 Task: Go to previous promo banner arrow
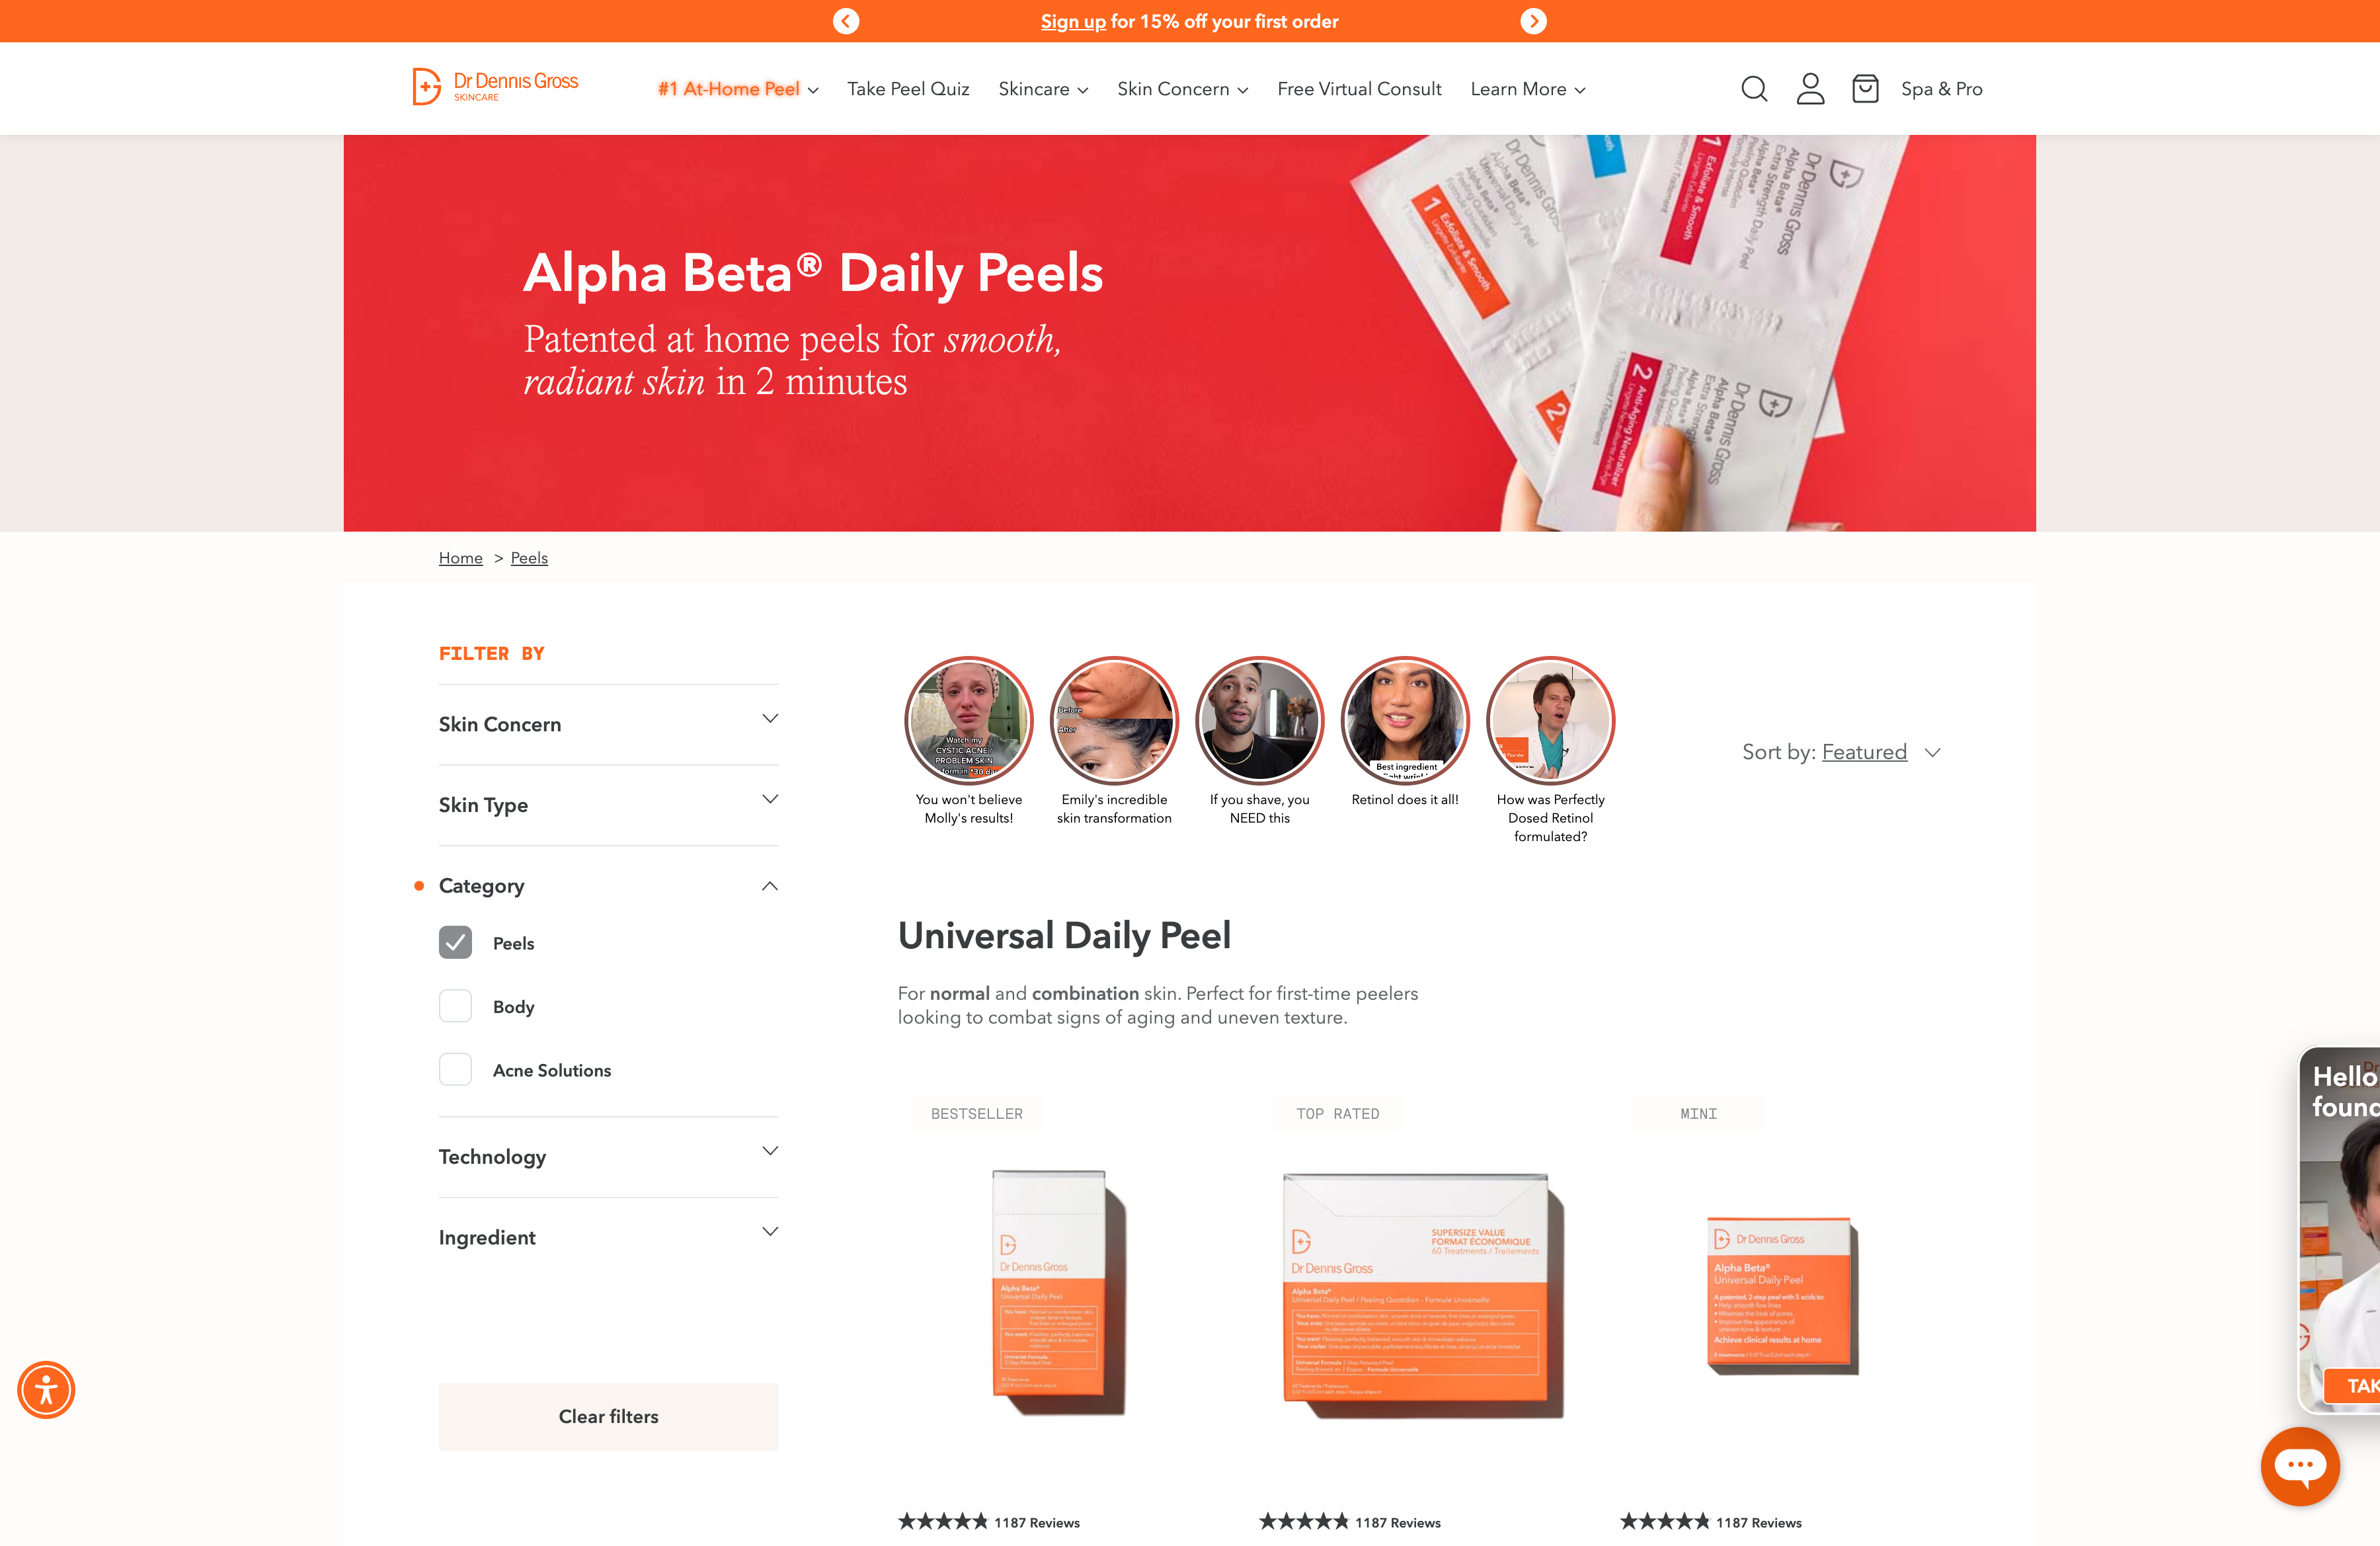pos(846,21)
